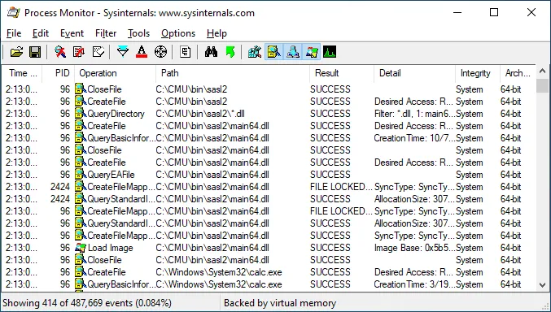Click the Detail column header
The image size is (551, 312).
[x=414, y=73]
